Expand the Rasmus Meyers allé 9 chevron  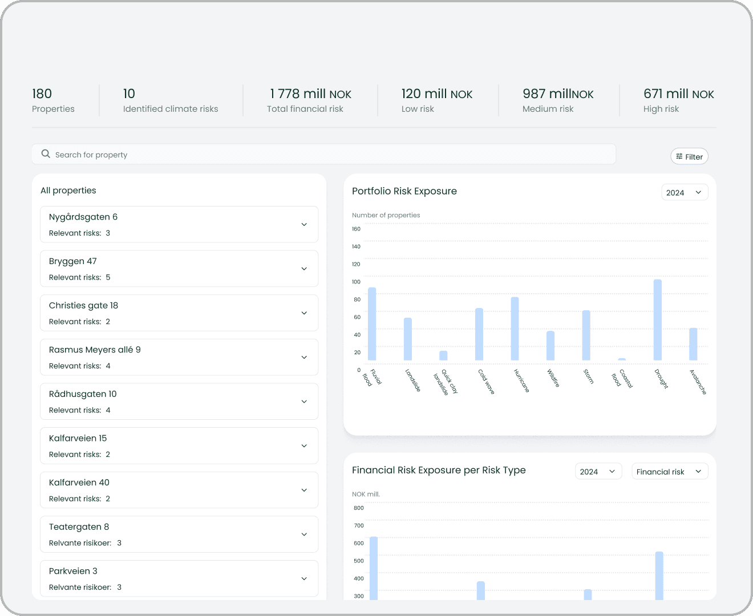[x=304, y=357]
